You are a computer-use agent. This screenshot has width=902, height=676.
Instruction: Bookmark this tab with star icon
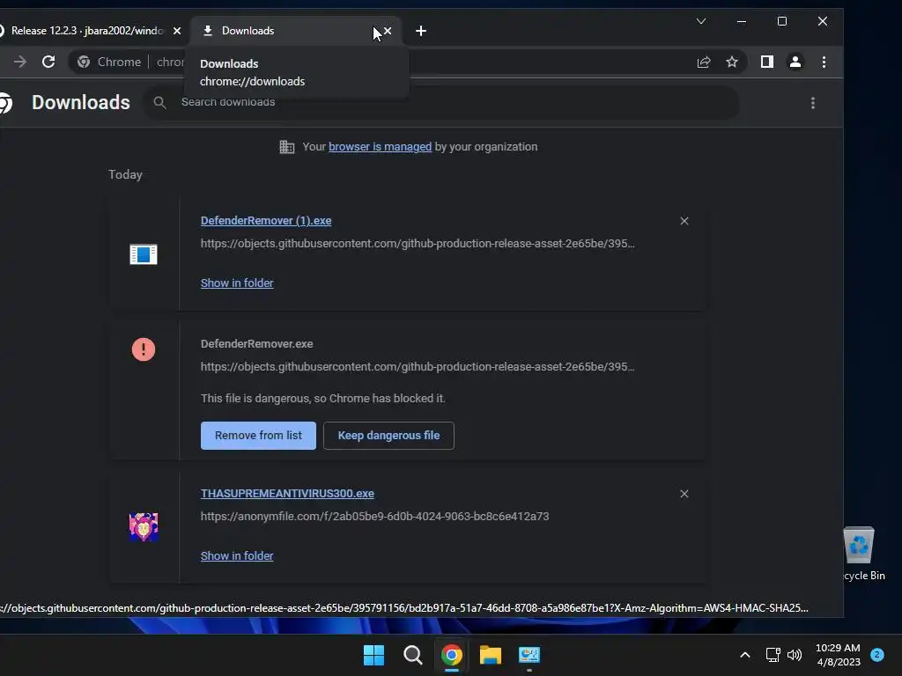732,62
